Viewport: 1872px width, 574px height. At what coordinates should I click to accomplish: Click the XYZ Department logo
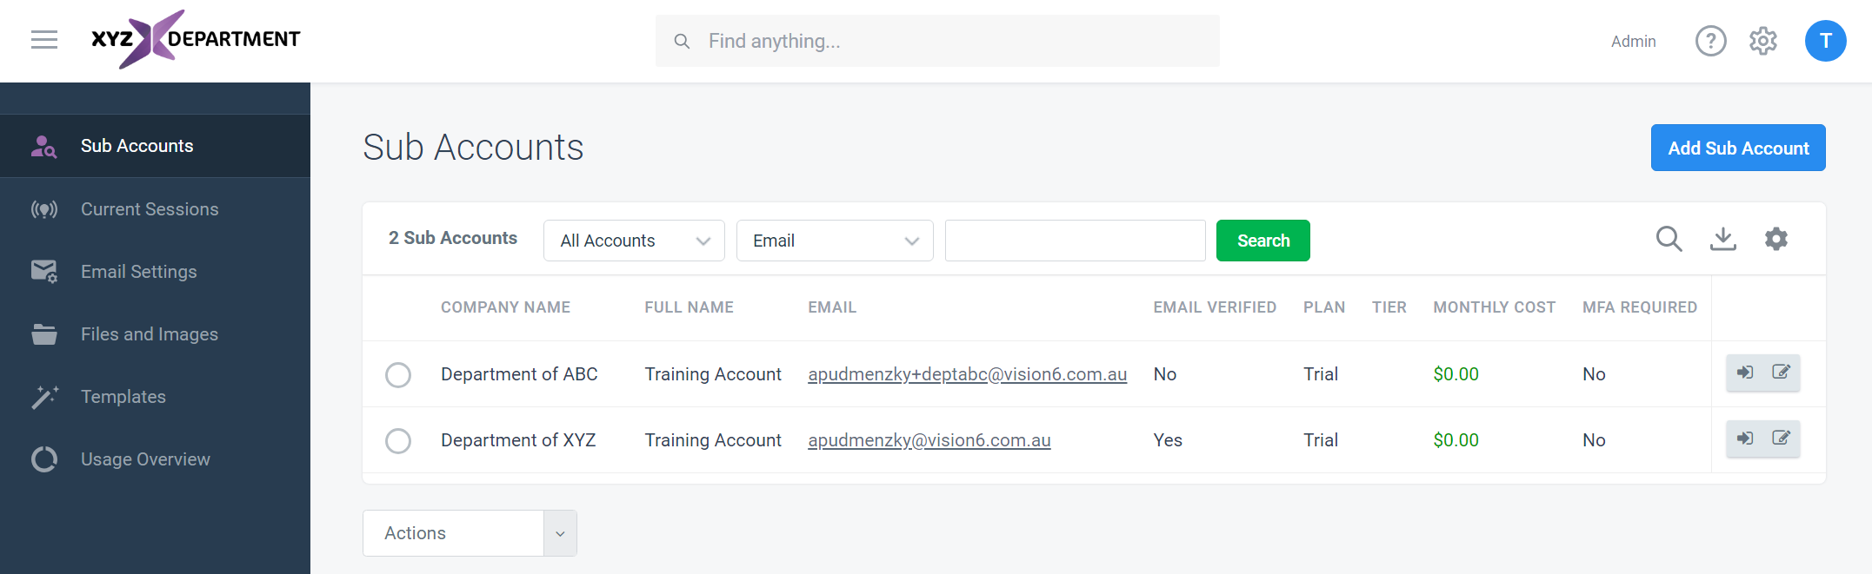196,39
